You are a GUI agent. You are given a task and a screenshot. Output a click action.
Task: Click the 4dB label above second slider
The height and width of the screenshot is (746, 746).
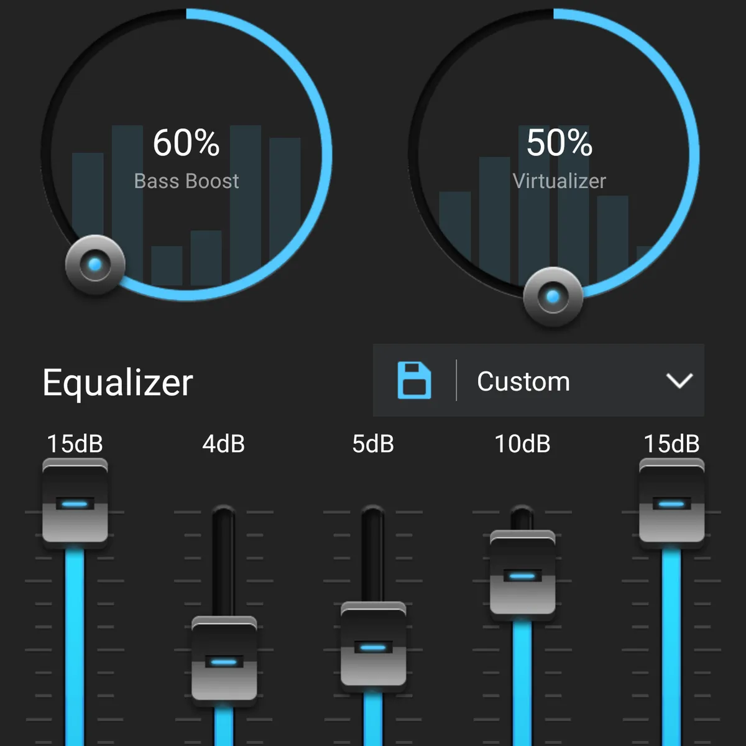click(224, 444)
